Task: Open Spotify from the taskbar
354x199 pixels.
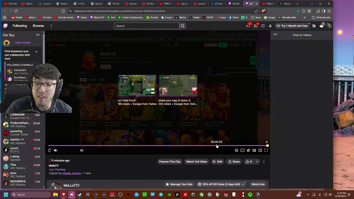Action: [x=250, y=195]
